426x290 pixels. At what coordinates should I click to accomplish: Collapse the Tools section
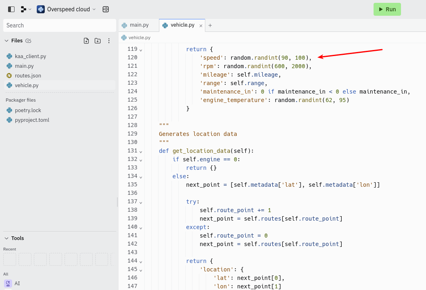(x=6, y=238)
